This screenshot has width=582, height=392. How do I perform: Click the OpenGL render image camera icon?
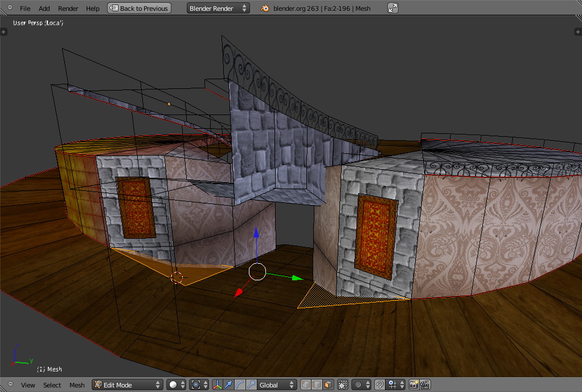coord(413,385)
